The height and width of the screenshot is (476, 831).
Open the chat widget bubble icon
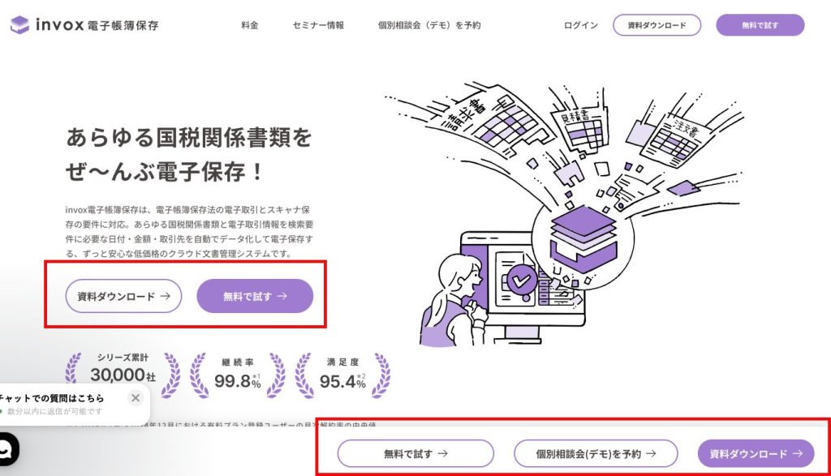(7, 449)
